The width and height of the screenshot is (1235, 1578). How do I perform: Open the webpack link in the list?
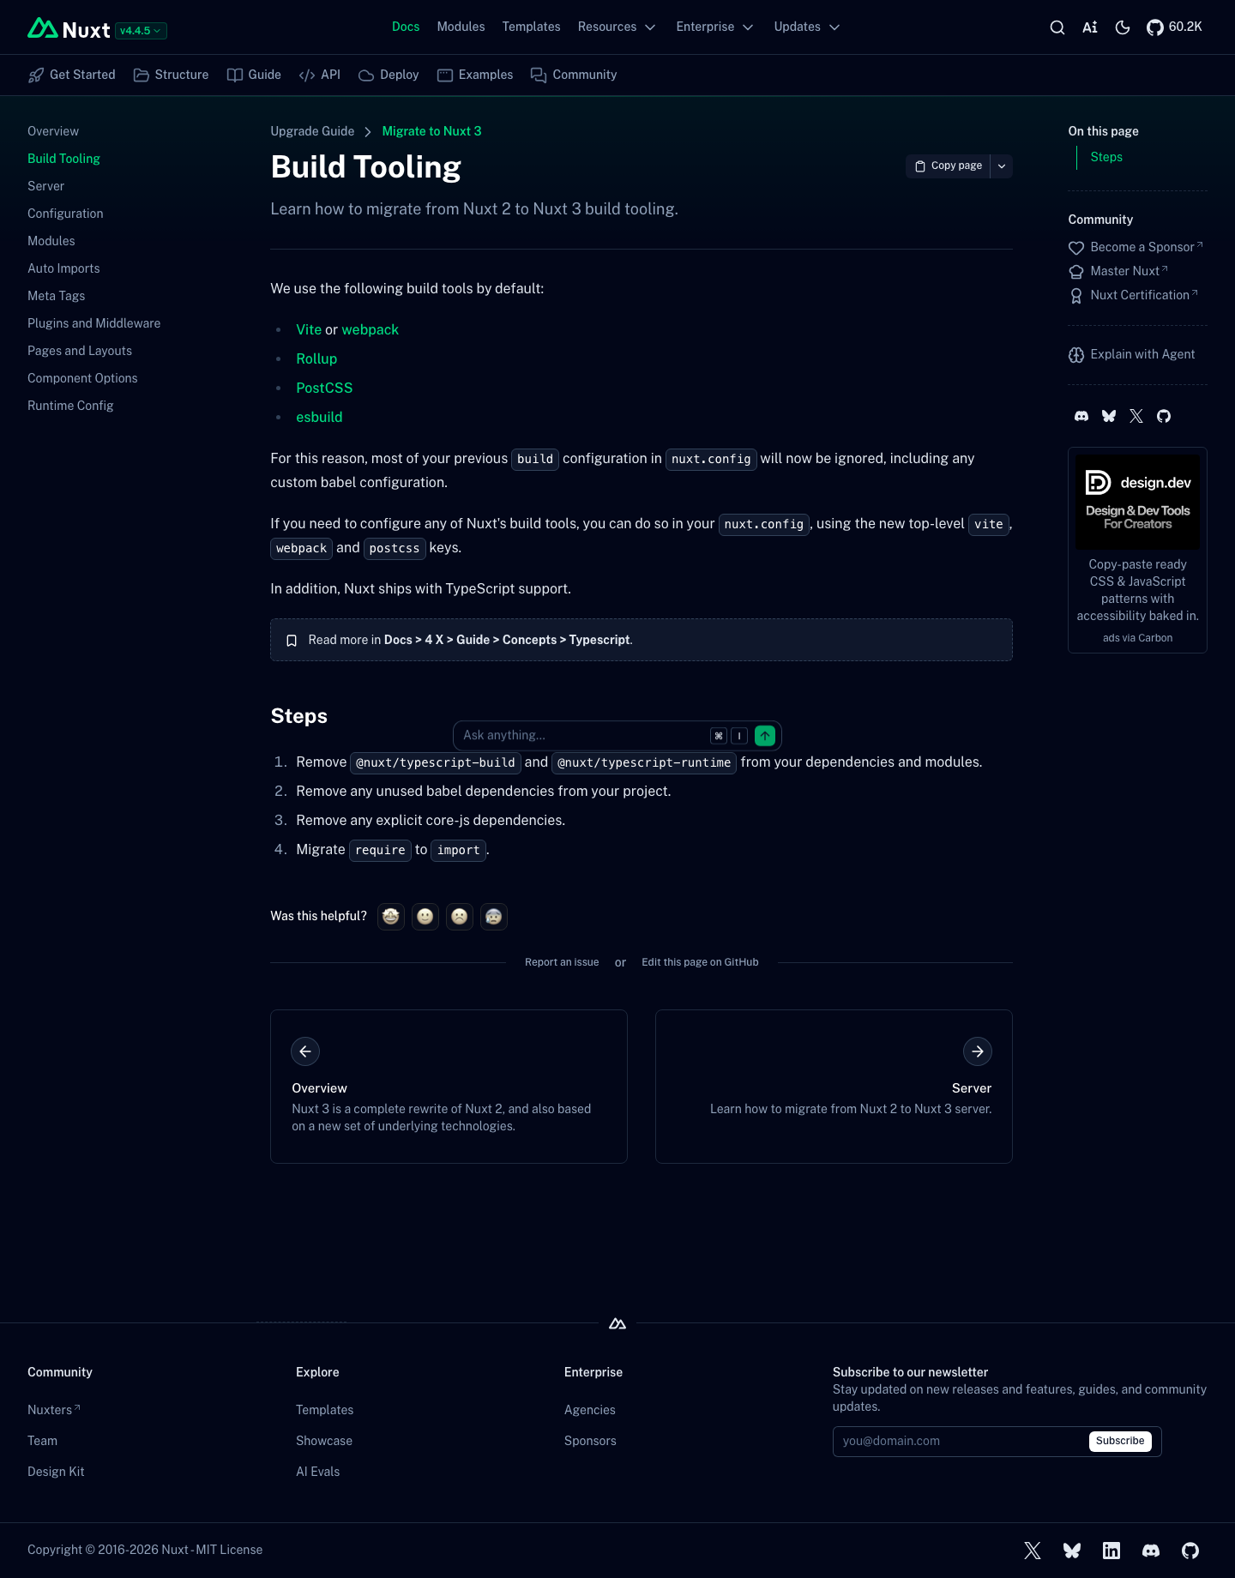tap(370, 329)
